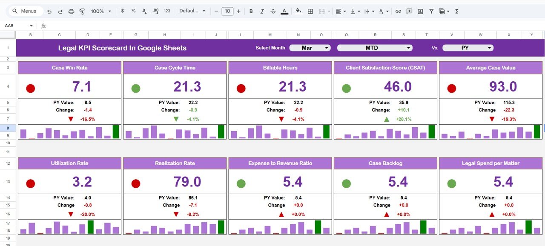Open the Functions sigma icon
The width and height of the screenshot is (545, 246).
[457, 11]
